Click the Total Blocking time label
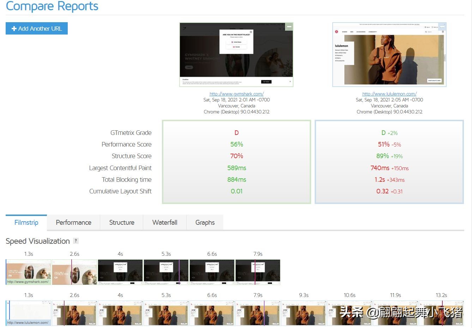The height and width of the screenshot is (328, 472). pos(127,180)
